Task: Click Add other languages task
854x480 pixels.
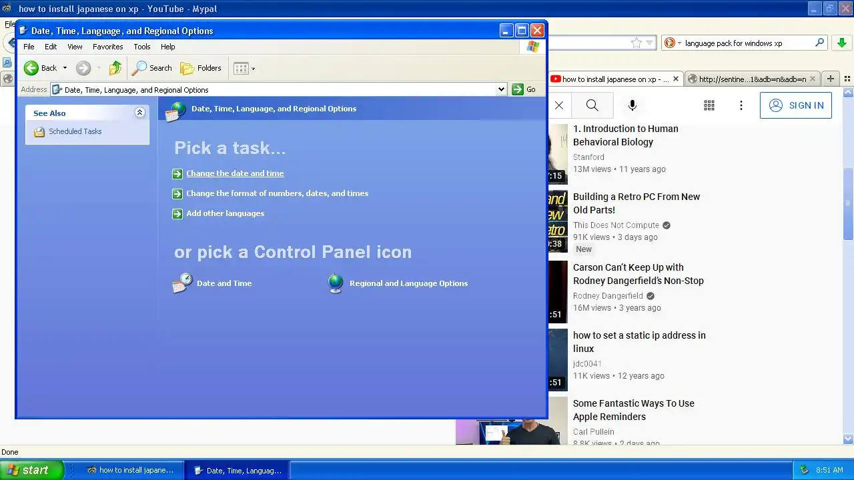Action: (225, 213)
